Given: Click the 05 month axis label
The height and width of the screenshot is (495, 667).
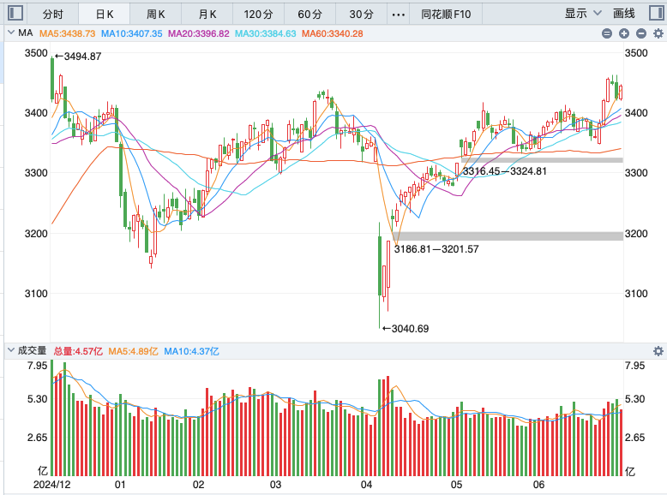Looking at the screenshot, I should point(456,485).
